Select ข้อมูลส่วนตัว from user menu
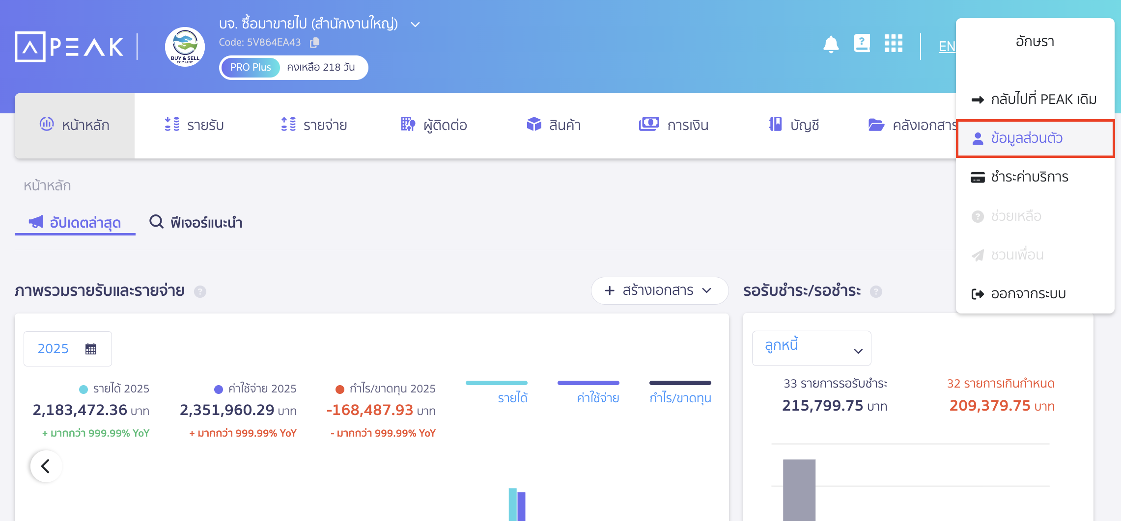 tap(1027, 138)
